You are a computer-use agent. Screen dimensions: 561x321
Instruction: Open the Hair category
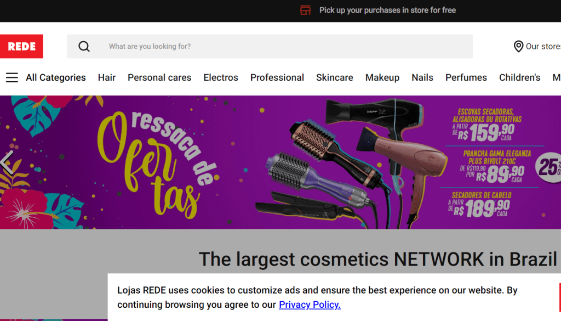click(x=107, y=77)
